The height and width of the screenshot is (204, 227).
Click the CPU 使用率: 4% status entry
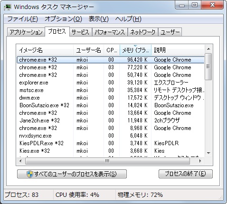77,195
